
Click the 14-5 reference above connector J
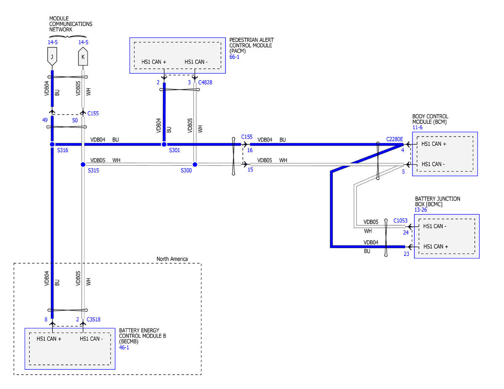coord(53,42)
